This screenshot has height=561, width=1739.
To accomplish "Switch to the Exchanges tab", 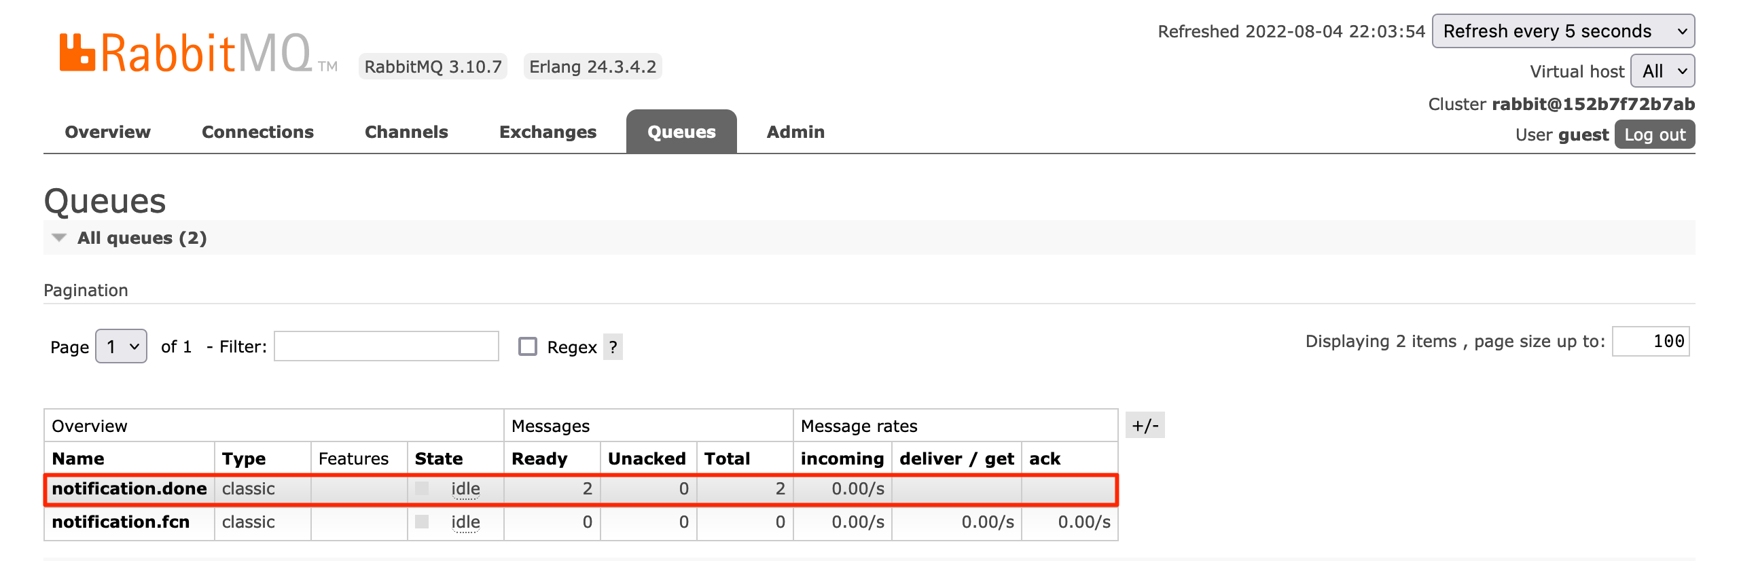I will point(548,132).
